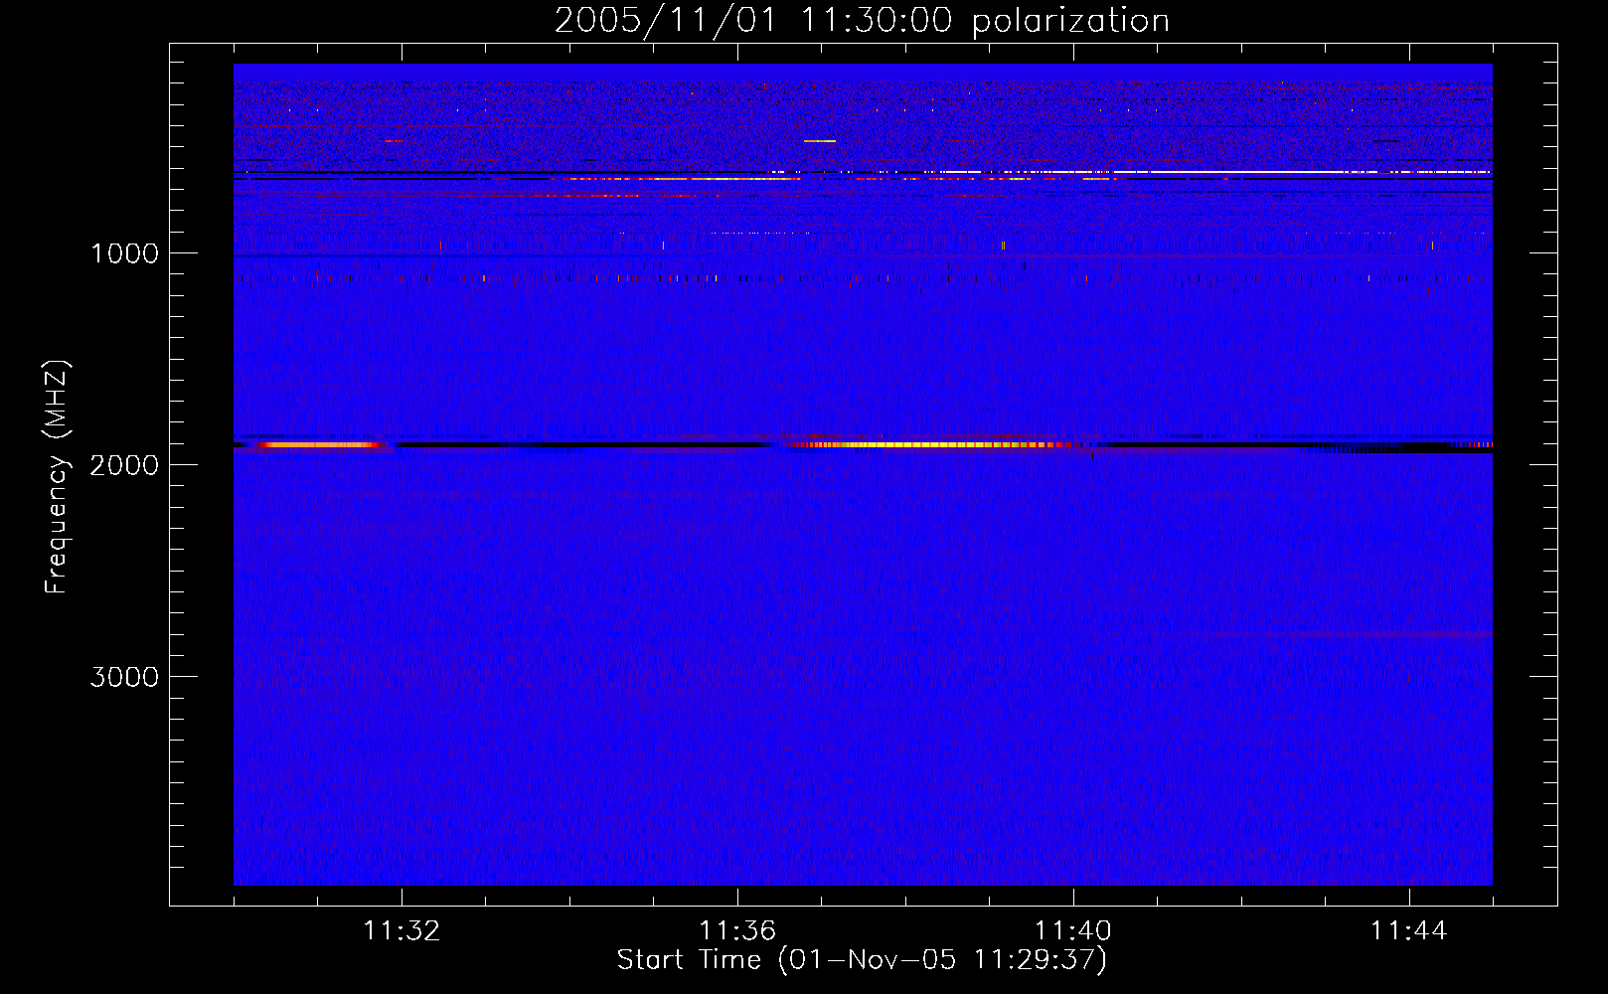Click the plot title '2005/11/01 11:30:00 polarization'
Screen dimensions: 1608x994
[862, 21]
